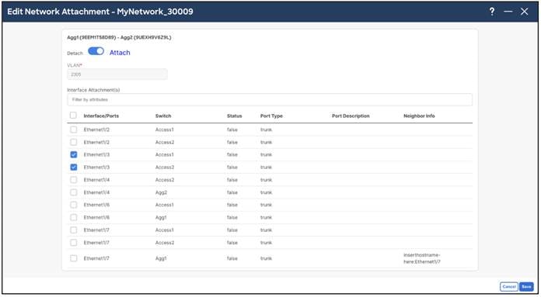Click Ethernet1/2 text in Access2 row

pos(96,142)
